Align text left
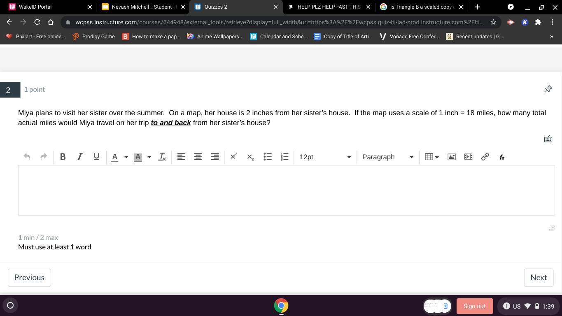Screen dimensions: 562x316 click(x=181, y=157)
